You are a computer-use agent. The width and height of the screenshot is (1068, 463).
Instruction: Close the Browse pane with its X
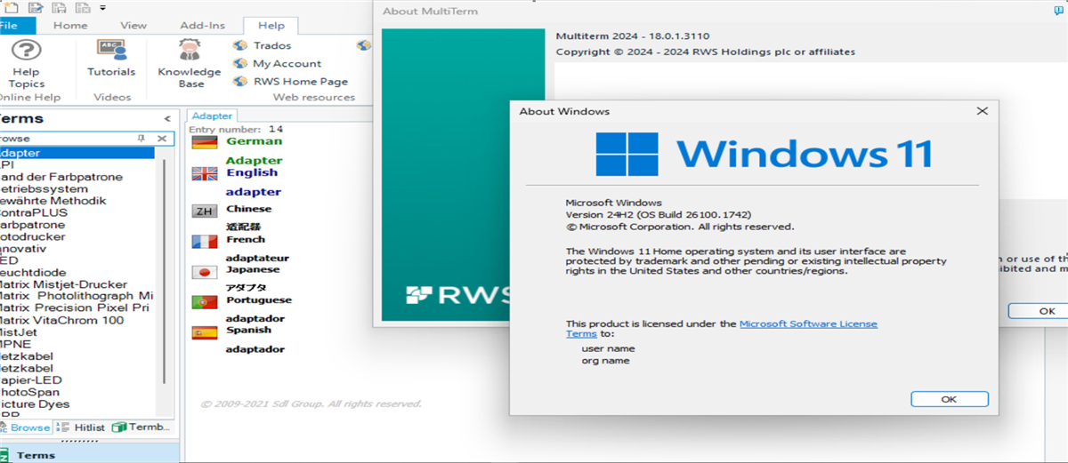click(x=162, y=139)
